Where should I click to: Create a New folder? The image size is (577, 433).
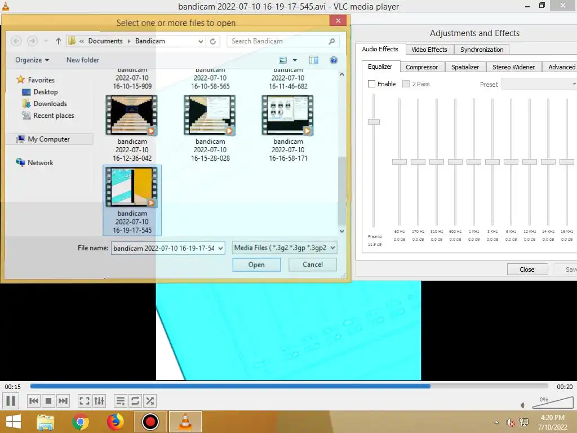pos(83,60)
